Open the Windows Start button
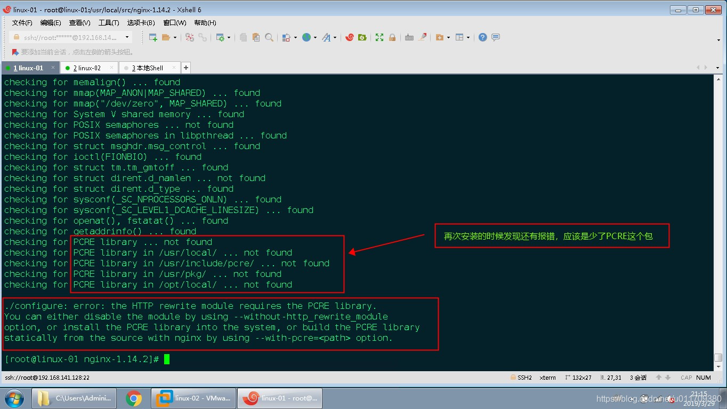This screenshot has height=409, width=727. pos(13,398)
